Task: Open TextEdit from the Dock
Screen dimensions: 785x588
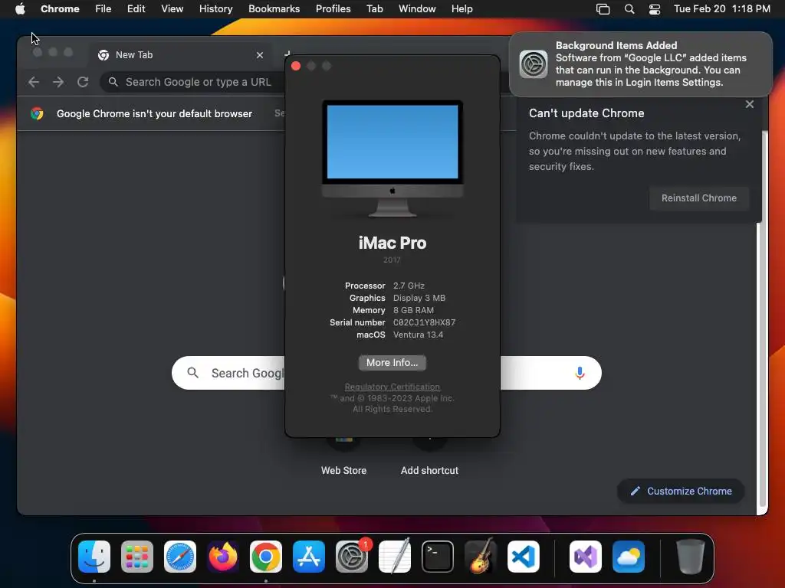Action: point(395,557)
